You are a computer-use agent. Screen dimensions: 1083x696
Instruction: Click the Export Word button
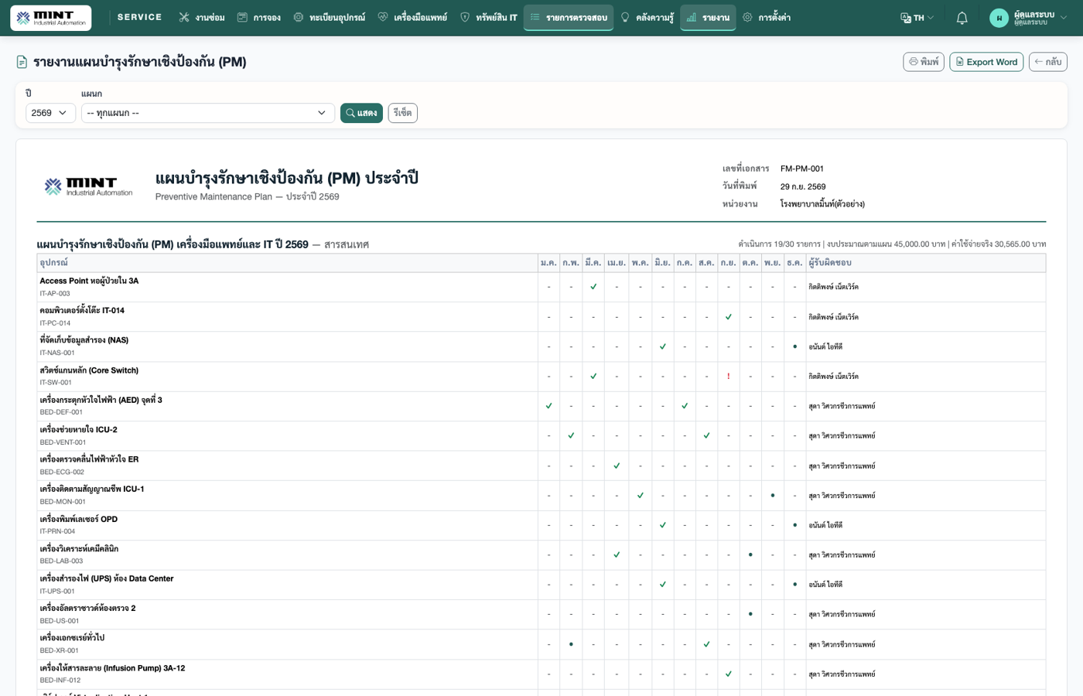coord(986,62)
